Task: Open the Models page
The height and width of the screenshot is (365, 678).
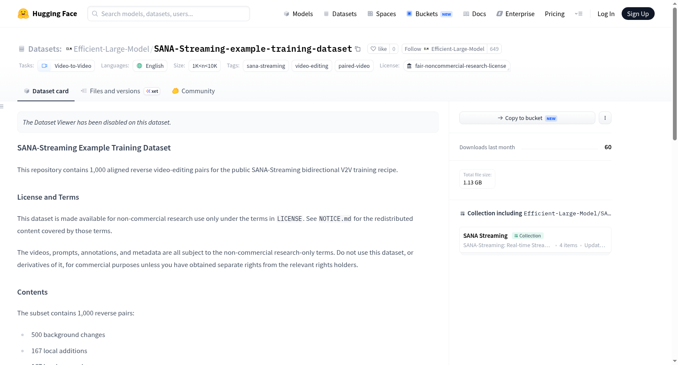Action: pyautogui.click(x=298, y=14)
